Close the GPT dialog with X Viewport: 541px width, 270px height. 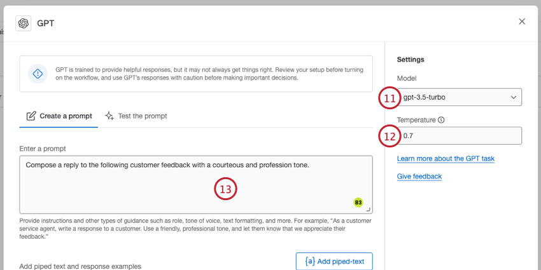tap(522, 22)
